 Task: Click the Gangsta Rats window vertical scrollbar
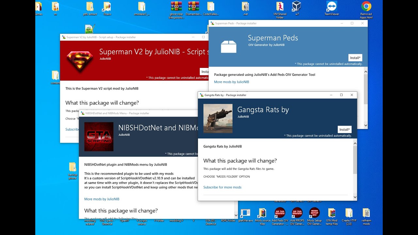pos(354,160)
